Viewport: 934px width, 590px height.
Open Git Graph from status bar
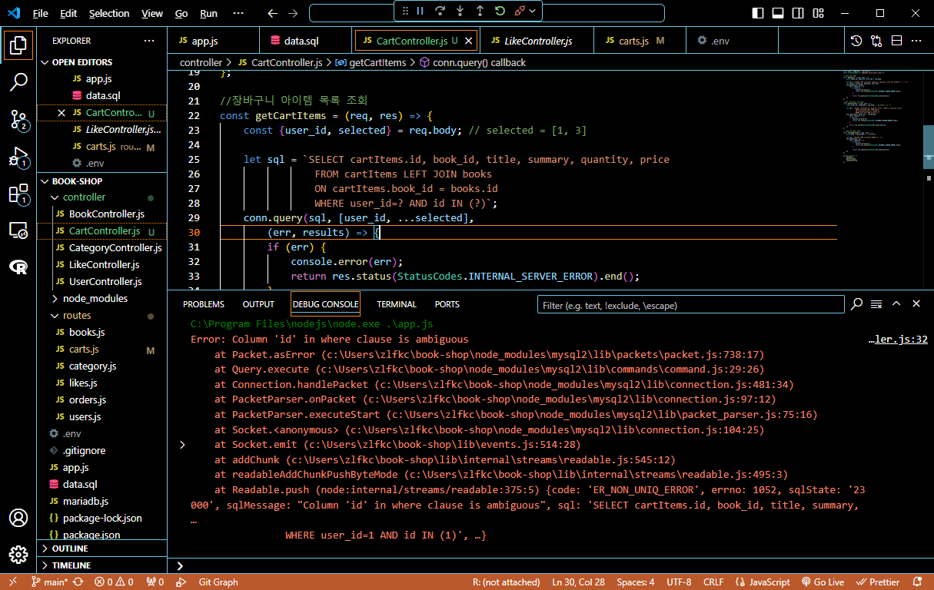[218, 582]
